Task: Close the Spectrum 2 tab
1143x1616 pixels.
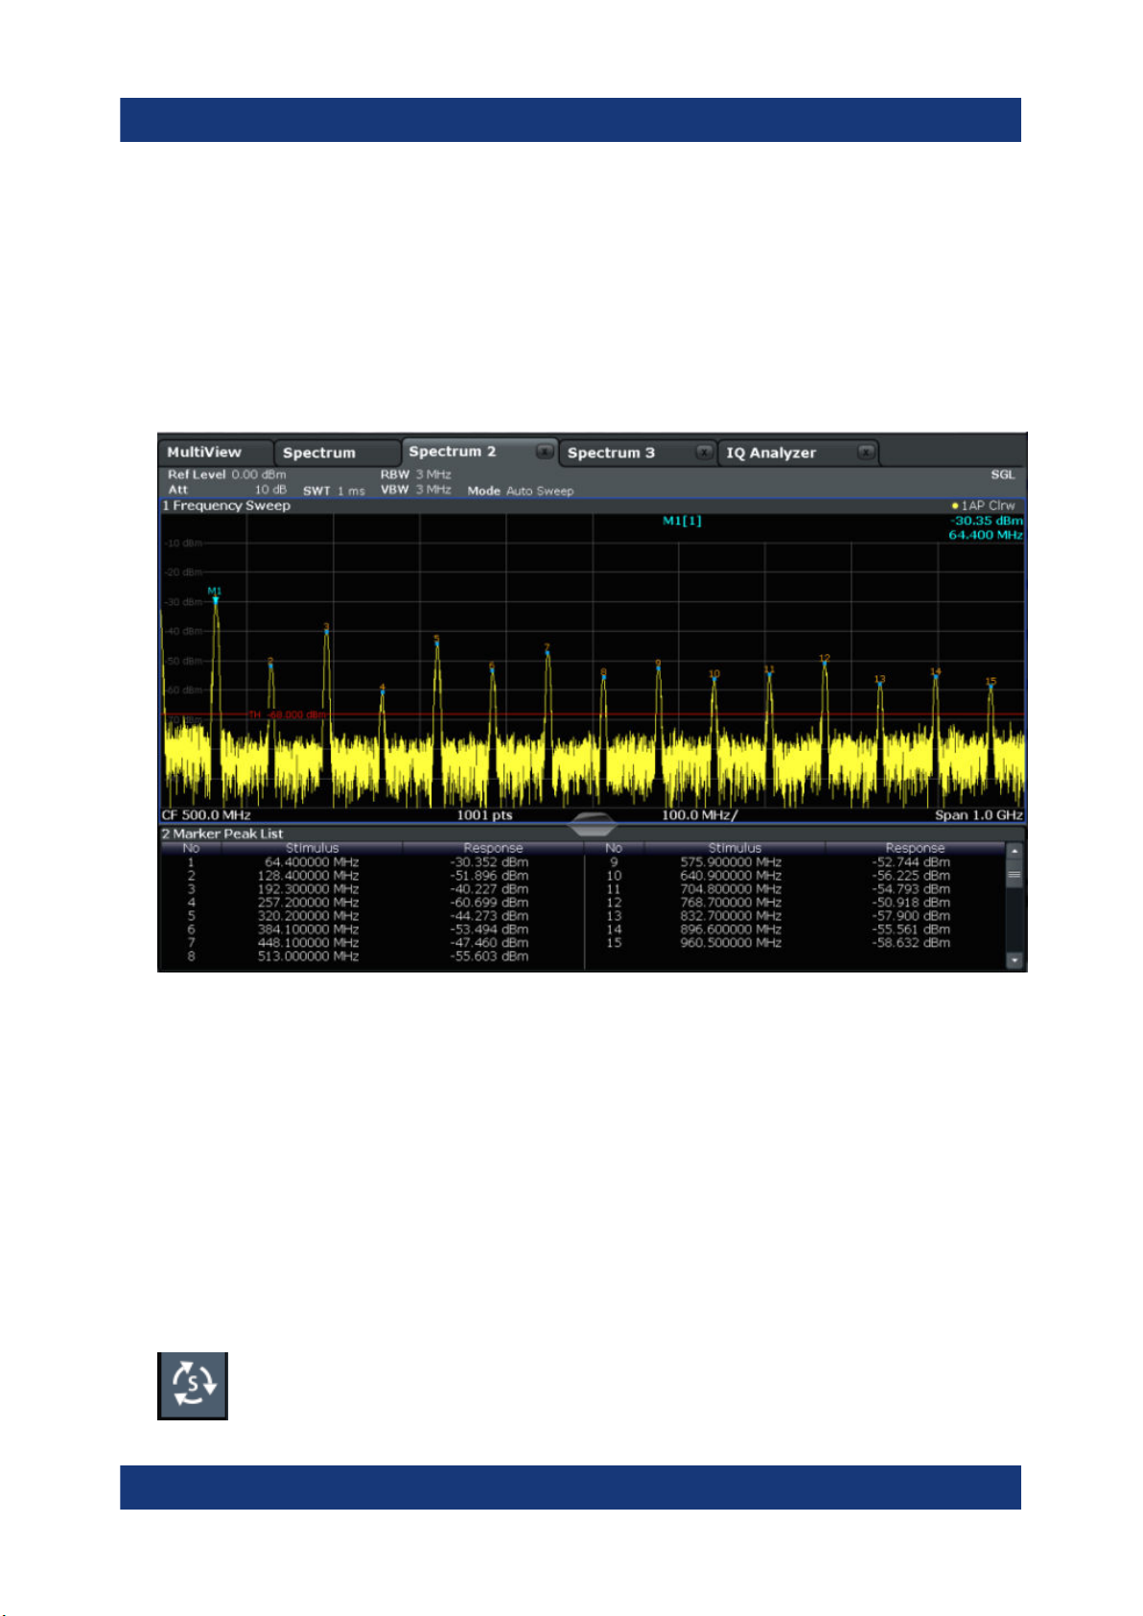Action: coord(544,452)
